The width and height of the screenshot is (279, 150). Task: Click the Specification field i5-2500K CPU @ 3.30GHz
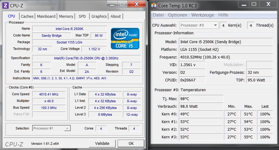[86, 58]
